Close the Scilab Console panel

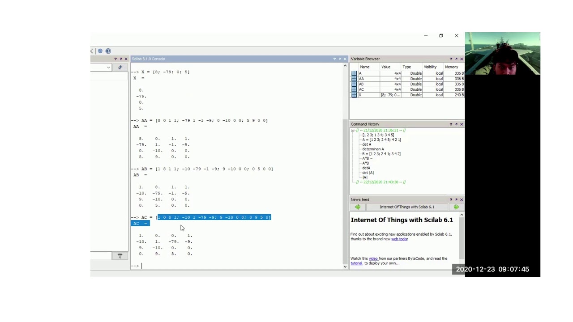pos(345,59)
